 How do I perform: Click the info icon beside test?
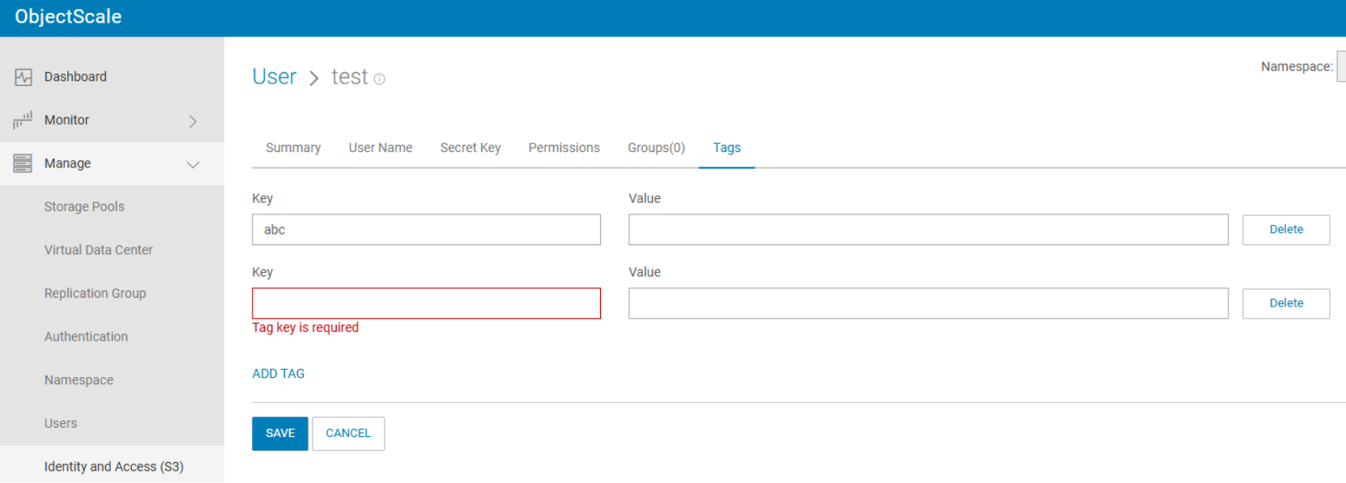379,79
